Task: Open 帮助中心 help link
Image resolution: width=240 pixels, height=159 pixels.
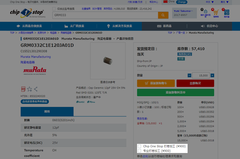Action: (154, 2)
